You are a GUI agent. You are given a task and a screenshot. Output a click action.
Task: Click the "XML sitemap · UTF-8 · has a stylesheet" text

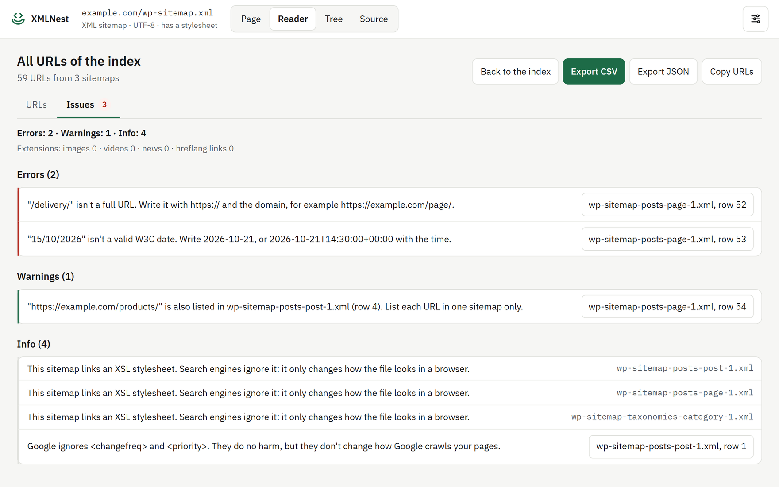[x=150, y=25]
